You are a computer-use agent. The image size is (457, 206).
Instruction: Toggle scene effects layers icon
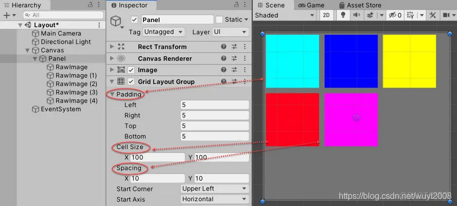tap(370, 15)
